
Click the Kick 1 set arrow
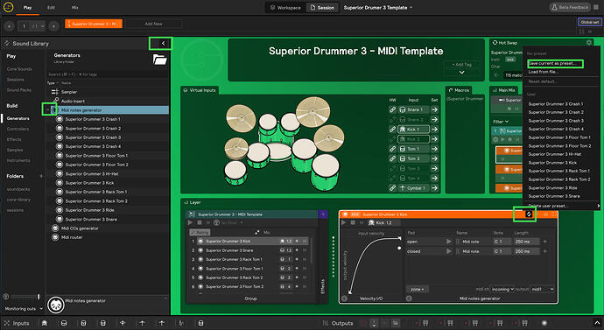(x=434, y=130)
